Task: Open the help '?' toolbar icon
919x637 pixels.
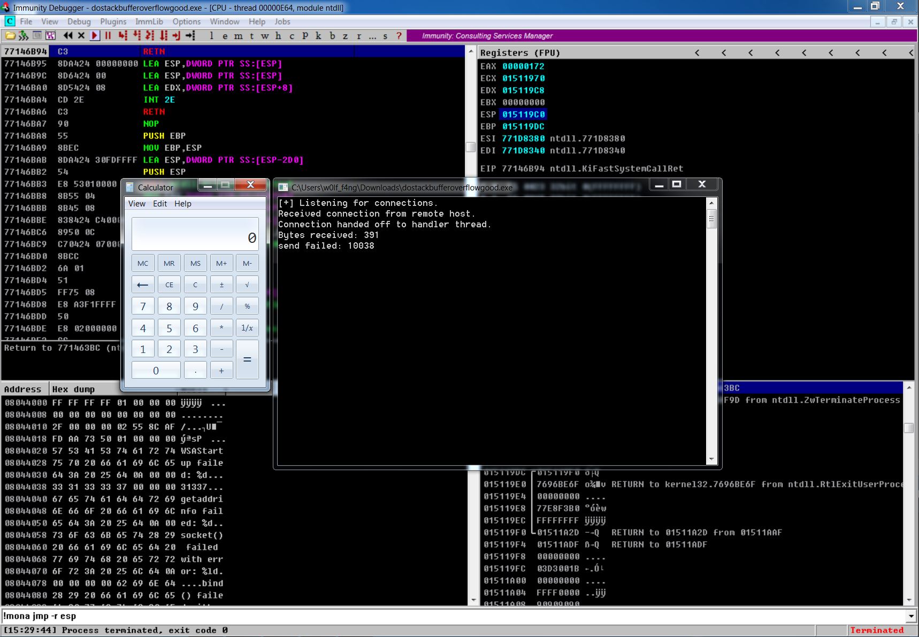Action: (399, 36)
